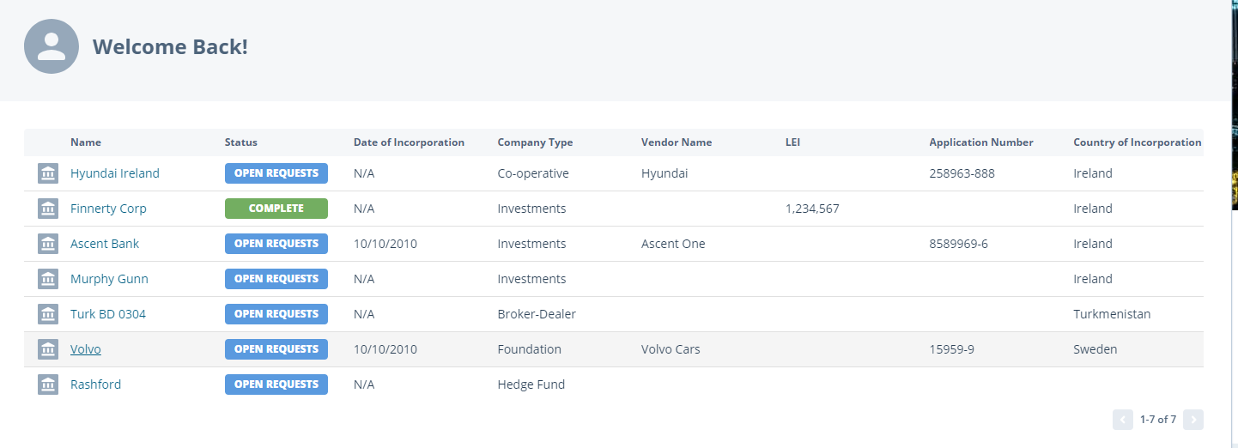Click the Date of Incorporation column header

click(409, 142)
